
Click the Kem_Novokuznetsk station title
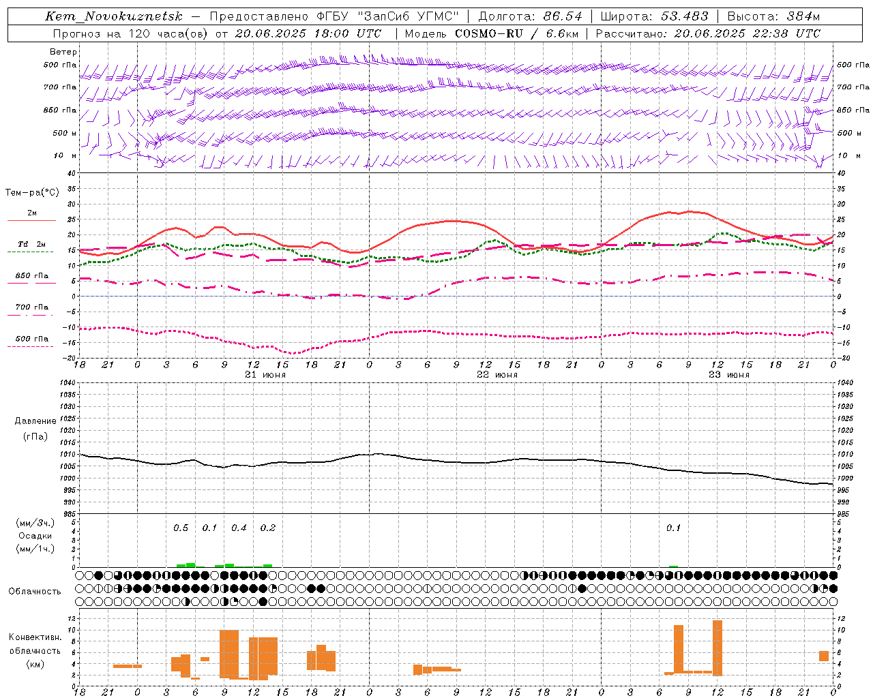[114, 16]
